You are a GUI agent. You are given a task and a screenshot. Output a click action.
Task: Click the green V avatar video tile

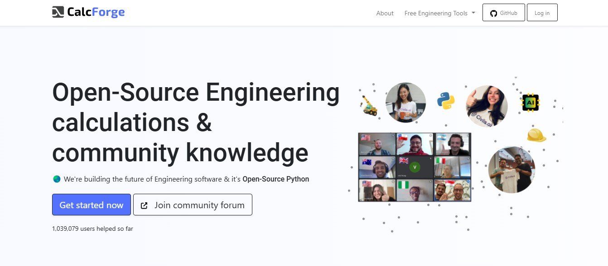415,167
